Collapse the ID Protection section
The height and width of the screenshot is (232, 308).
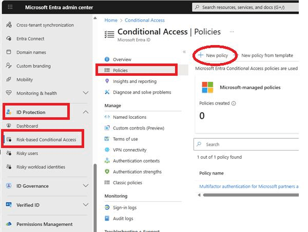[x=86, y=112]
